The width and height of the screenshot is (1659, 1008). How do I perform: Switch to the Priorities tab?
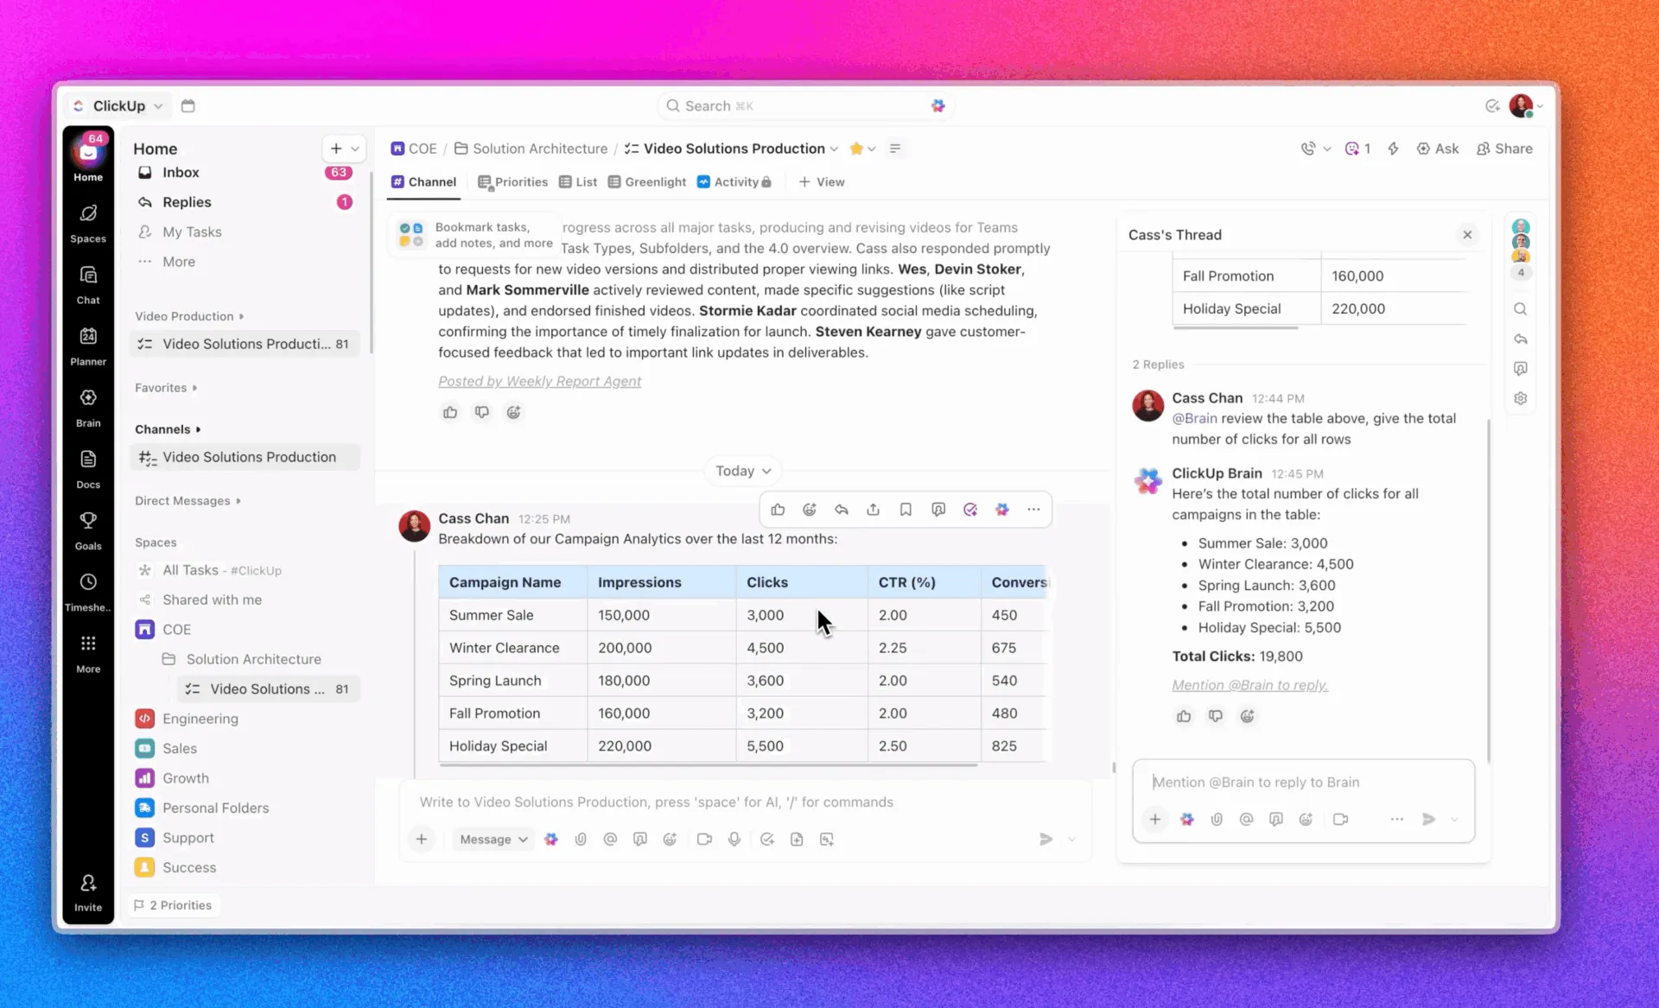tap(512, 182)
